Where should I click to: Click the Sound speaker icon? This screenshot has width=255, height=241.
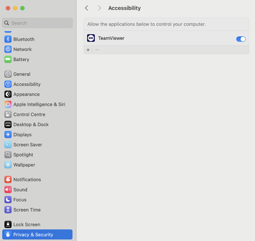[x=8, y=190]
